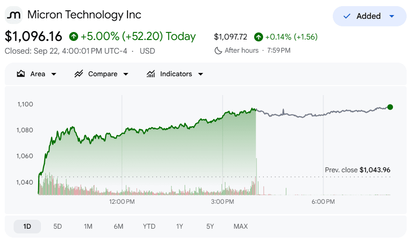Screen dimensions: 409x240
Task: Expand the Compare dropdown arrow
Action: pos(126,74)
